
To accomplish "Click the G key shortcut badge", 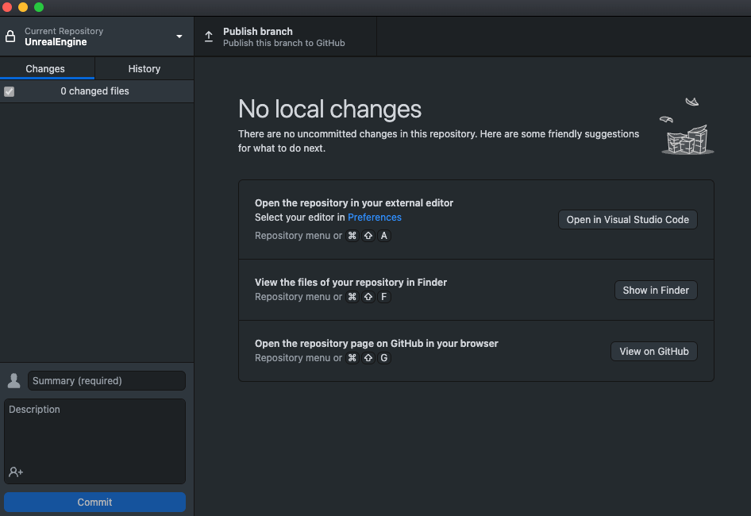I will [x=384, y=358].
